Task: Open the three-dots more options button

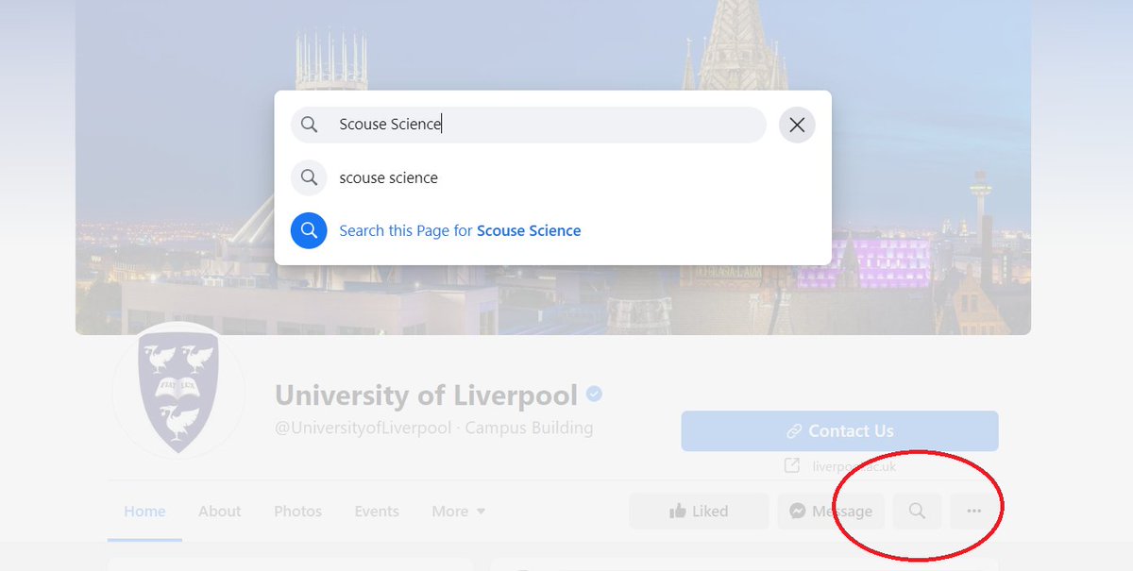Action: [x=974, y=511]
